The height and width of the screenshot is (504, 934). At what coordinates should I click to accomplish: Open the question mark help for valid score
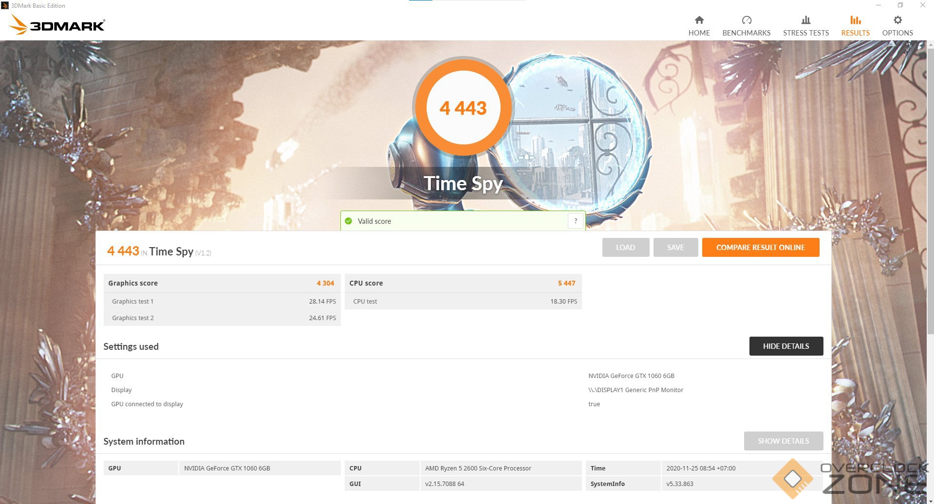point(576,221)
